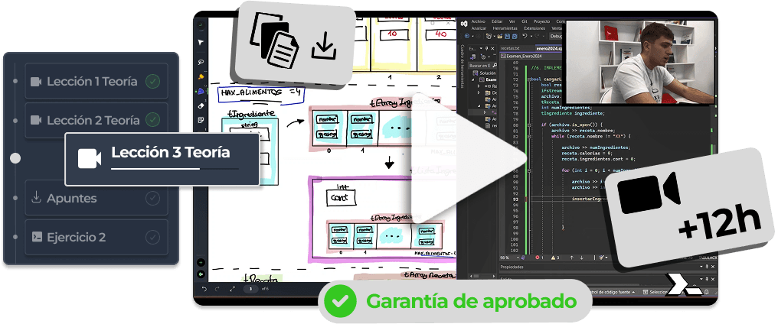
Task: Click the undo arrow on whiteboard bottom bar
Action: (204, 289)
